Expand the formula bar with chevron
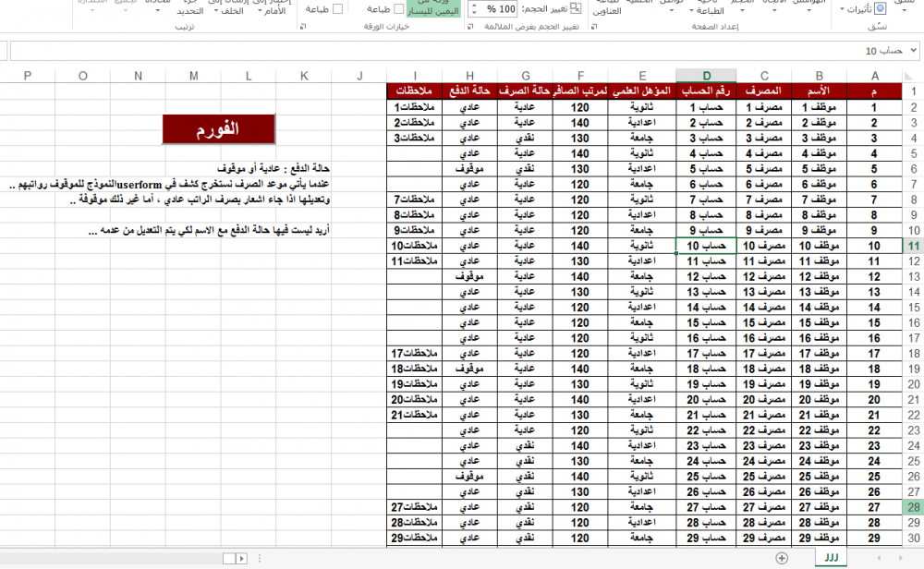Image resolution: width=924 pixels, height=569 pixels. click(x=913, y=51)
